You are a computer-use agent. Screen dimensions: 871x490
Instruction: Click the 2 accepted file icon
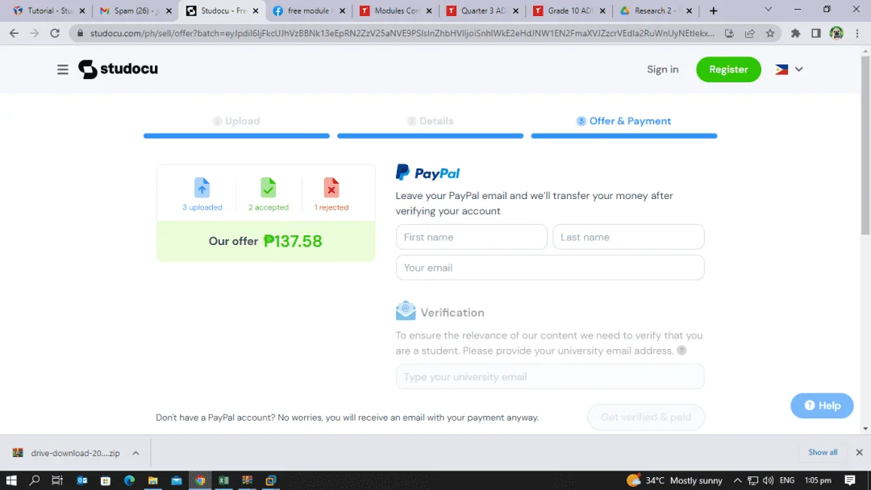pos(269,188)
